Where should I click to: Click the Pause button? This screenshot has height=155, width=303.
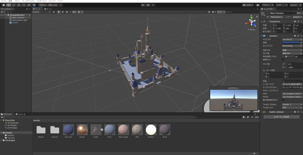tap(148, 5)
